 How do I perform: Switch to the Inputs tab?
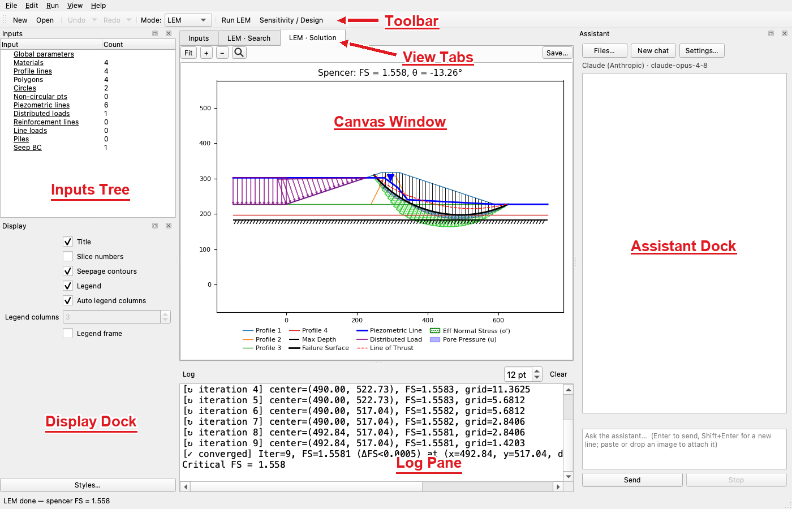pos(199,38)
